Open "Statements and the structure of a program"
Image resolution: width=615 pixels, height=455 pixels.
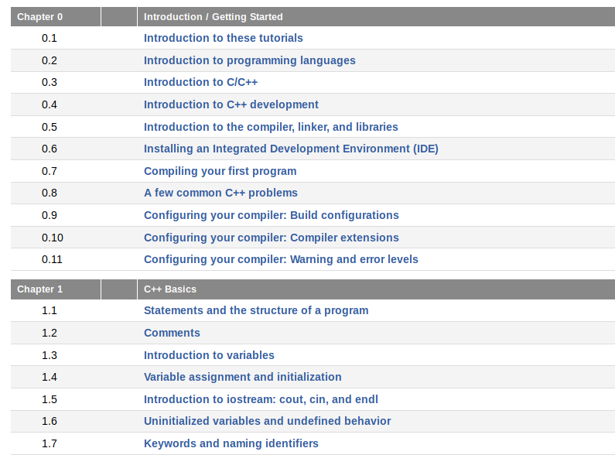click(256, 310)
